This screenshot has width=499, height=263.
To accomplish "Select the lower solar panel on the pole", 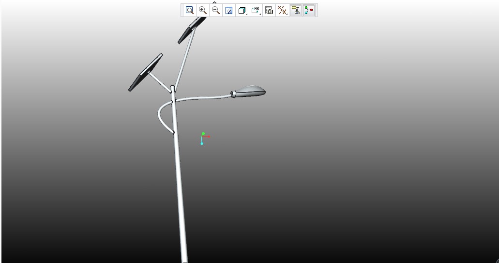I will point(145,73).
